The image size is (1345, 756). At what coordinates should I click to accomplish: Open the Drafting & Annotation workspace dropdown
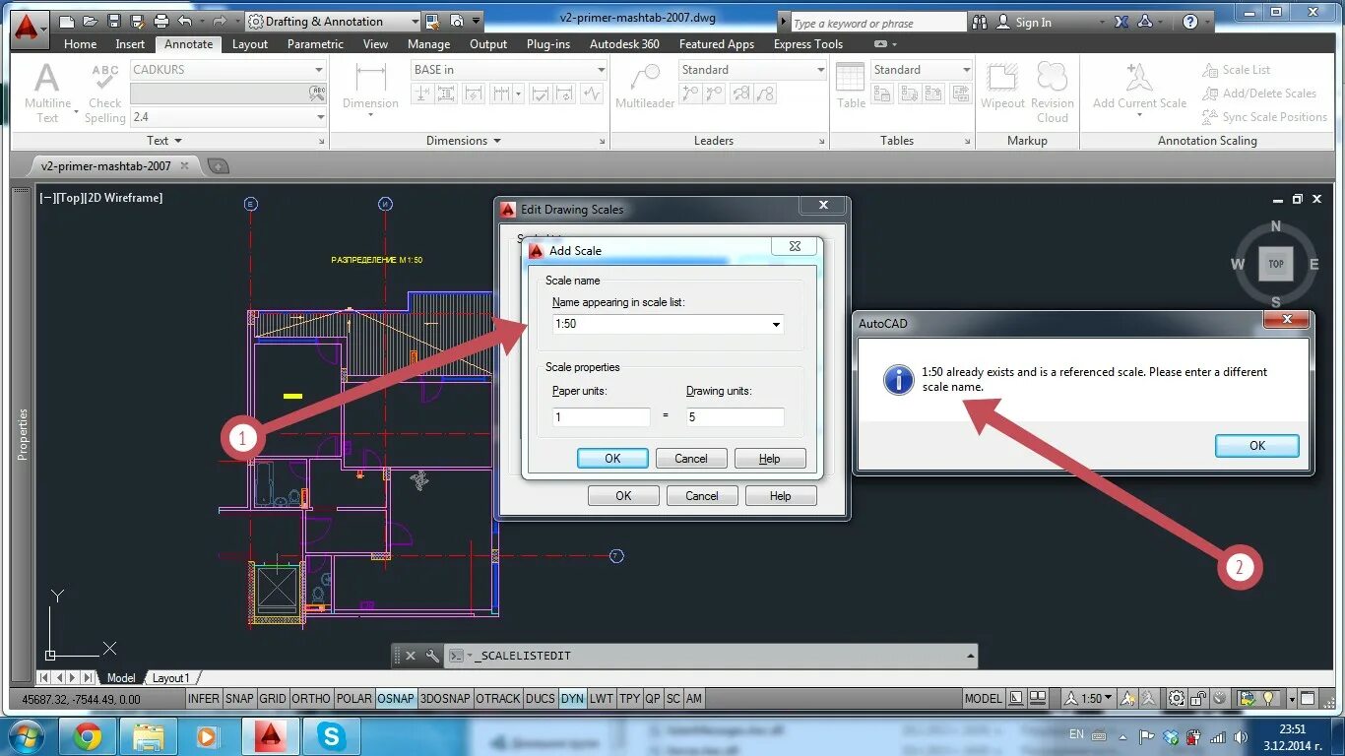pos(414,21)
